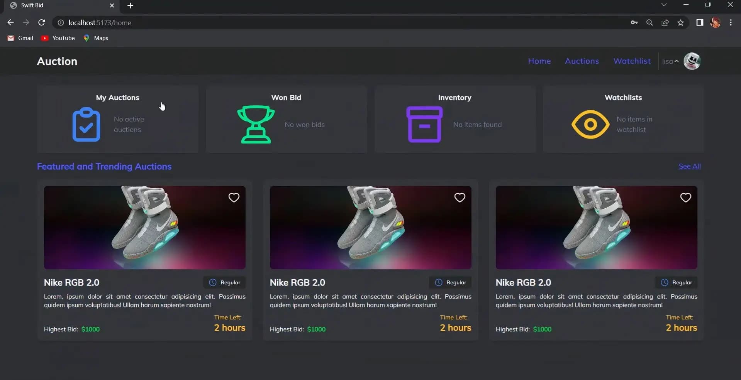The width and height of the screenshot is (741, 380).
Task: Click the third card's sneaker image
Action: [x=597, y=228]
